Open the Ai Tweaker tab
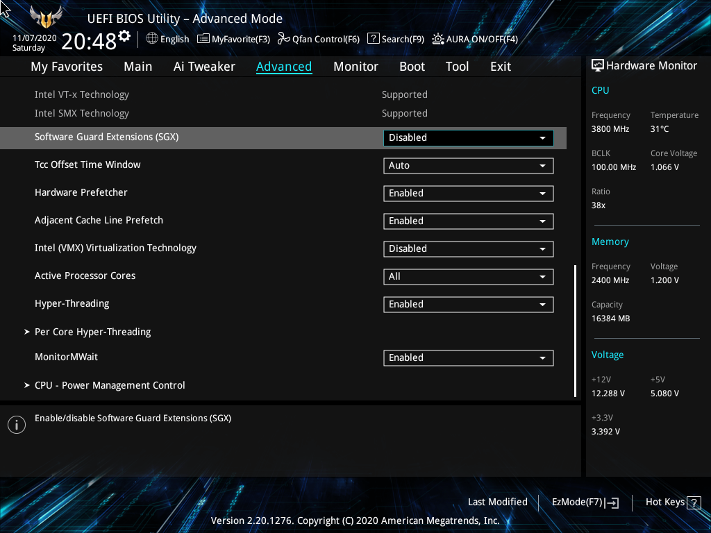This screenshot has width=711, height=533. click(x=204, y=67)
